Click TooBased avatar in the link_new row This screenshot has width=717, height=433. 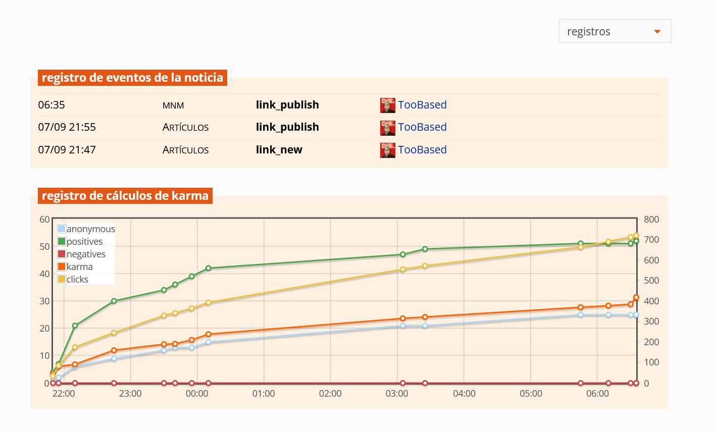[387, 150]
